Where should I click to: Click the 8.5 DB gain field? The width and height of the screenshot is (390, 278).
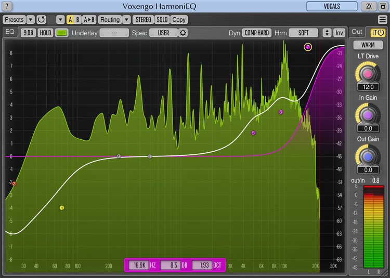pos(171,265)
